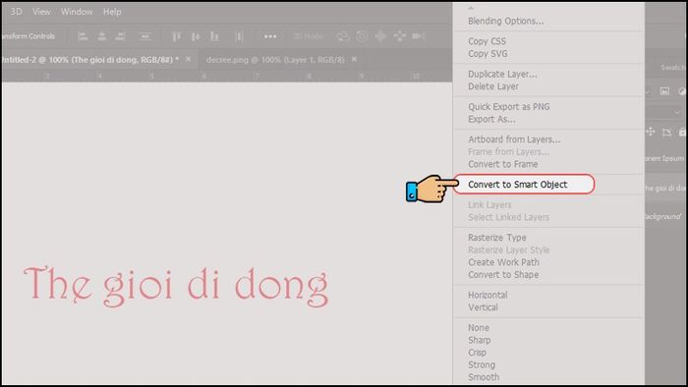Toggle lock position in Layers panel
The image size is (688, 387).
651,132
